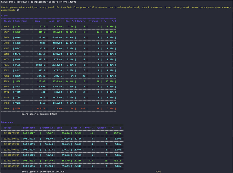Screen dimensions: 233x173
Task: Select ОФЗ 26207 percentage 30.99%
Action: tap(117, 133)
